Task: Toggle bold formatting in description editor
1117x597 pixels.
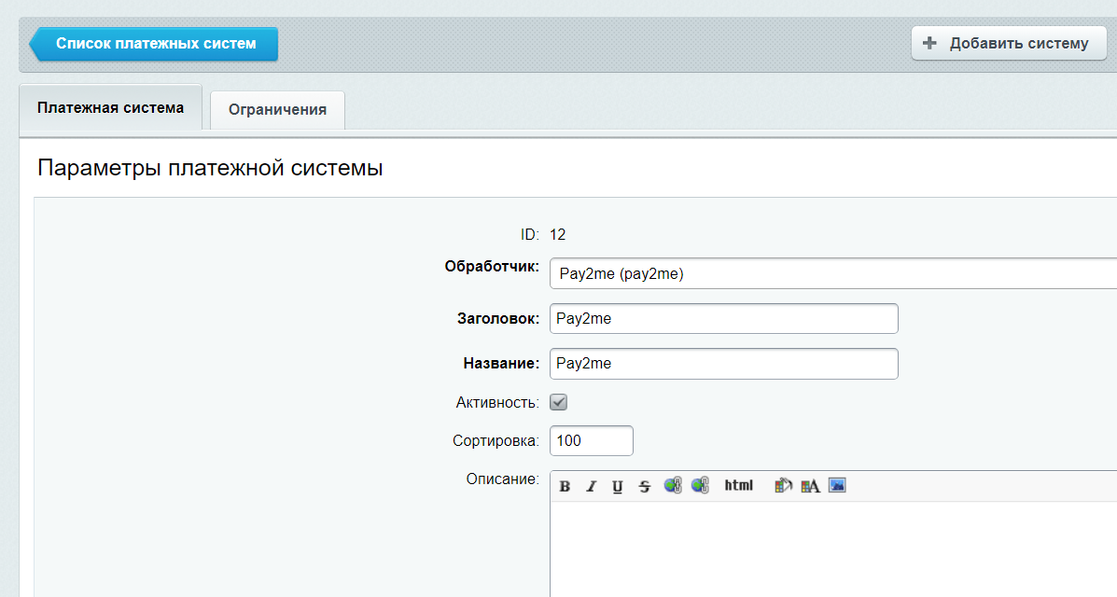Action: [565, 486]
